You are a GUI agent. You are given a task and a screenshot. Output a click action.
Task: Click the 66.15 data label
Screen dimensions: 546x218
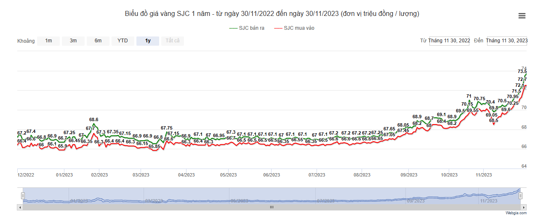[142, 143]
